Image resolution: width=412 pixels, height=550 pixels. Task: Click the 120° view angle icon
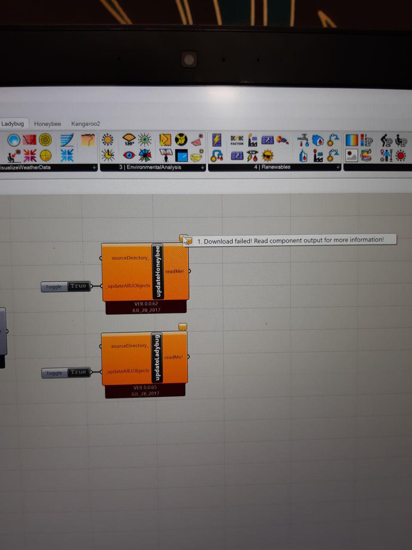[129, 139]
